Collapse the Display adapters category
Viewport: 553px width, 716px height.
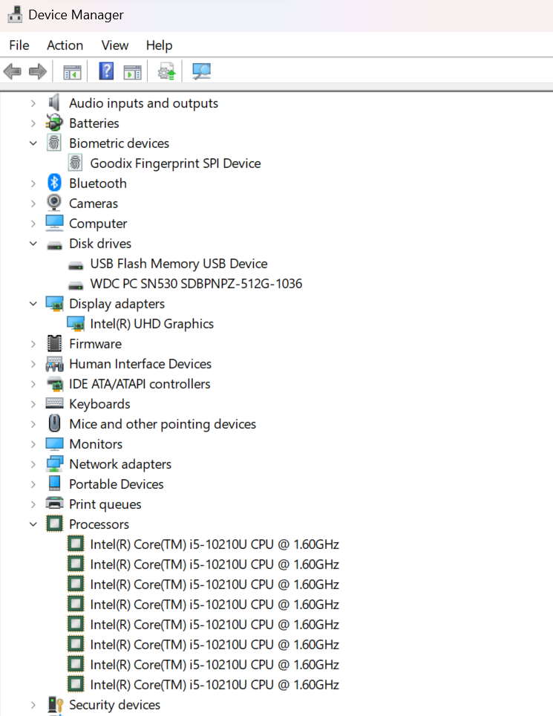click(33, 304)
